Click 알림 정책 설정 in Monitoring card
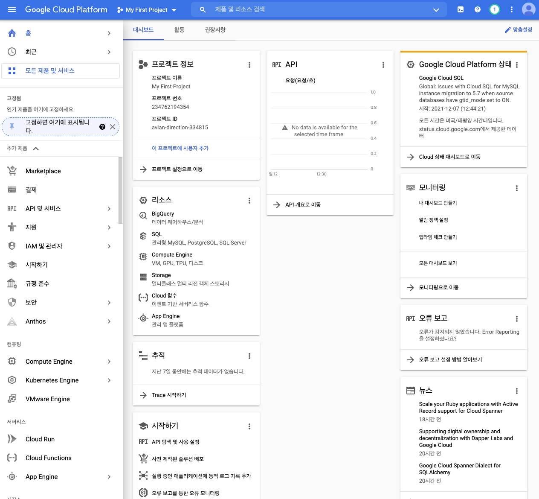The image size is (539, 499). pyautogui.click(x=433, y=220)
